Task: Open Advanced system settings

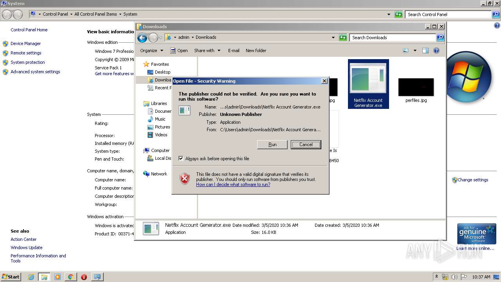Action: click(x=35, y=72)
